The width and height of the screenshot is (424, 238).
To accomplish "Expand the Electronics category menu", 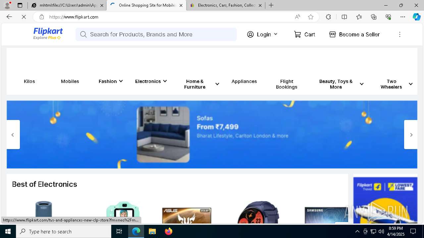I will click(x=151, y=81).
